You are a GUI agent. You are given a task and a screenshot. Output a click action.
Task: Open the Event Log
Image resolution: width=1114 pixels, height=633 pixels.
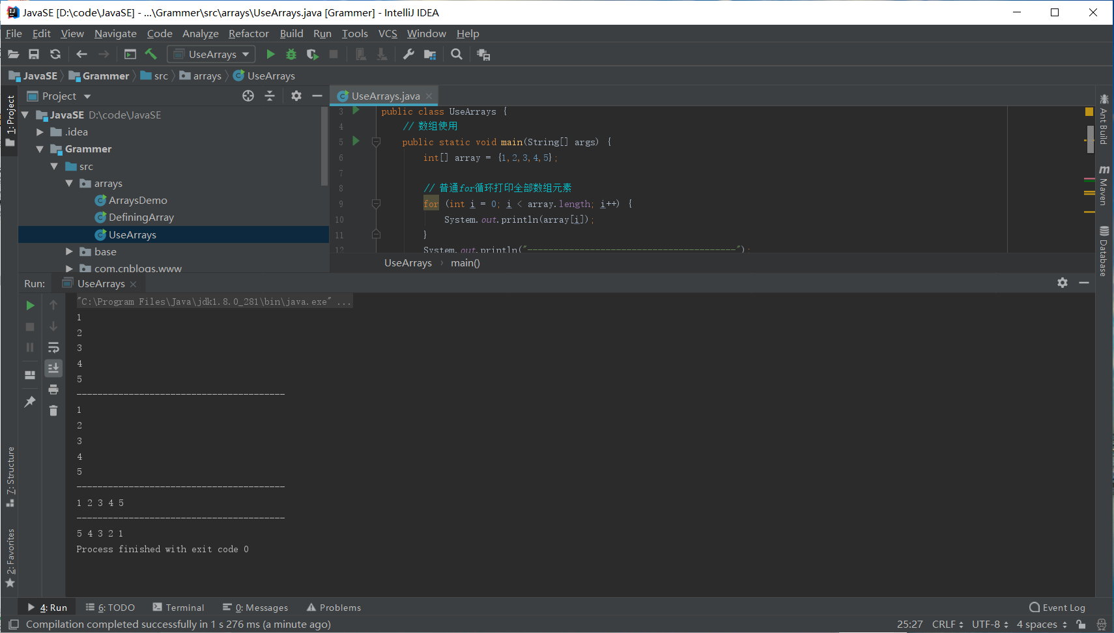(1057, 608)
